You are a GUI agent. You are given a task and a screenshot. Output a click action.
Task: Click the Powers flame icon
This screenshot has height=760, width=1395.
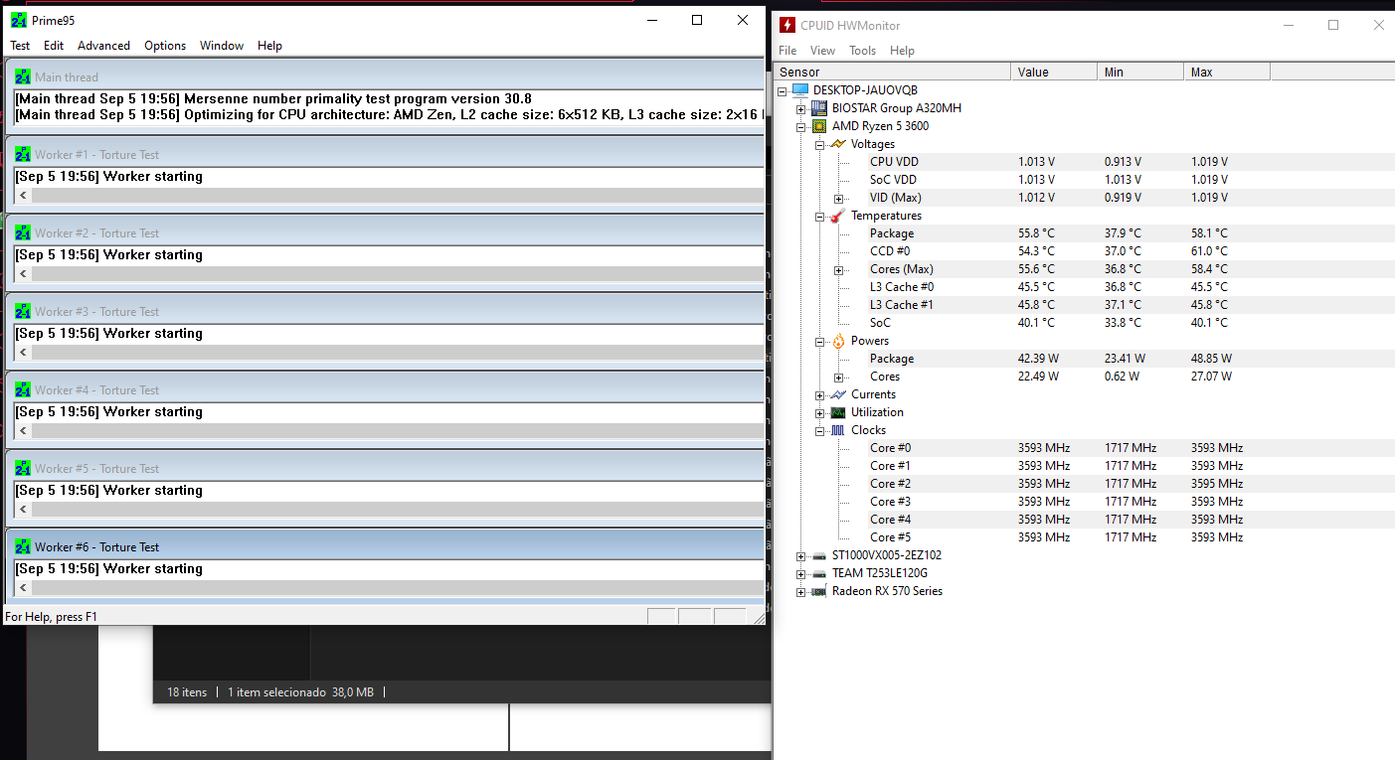pos(838,341)
